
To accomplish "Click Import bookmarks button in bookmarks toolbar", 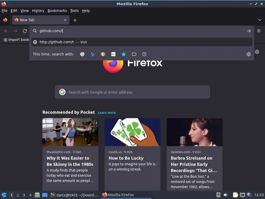I will (16, 40).
